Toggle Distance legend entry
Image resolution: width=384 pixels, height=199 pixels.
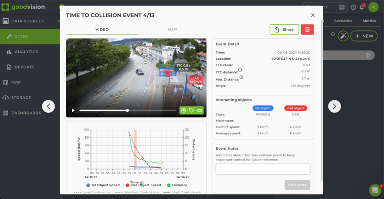(x=177, y=185)
